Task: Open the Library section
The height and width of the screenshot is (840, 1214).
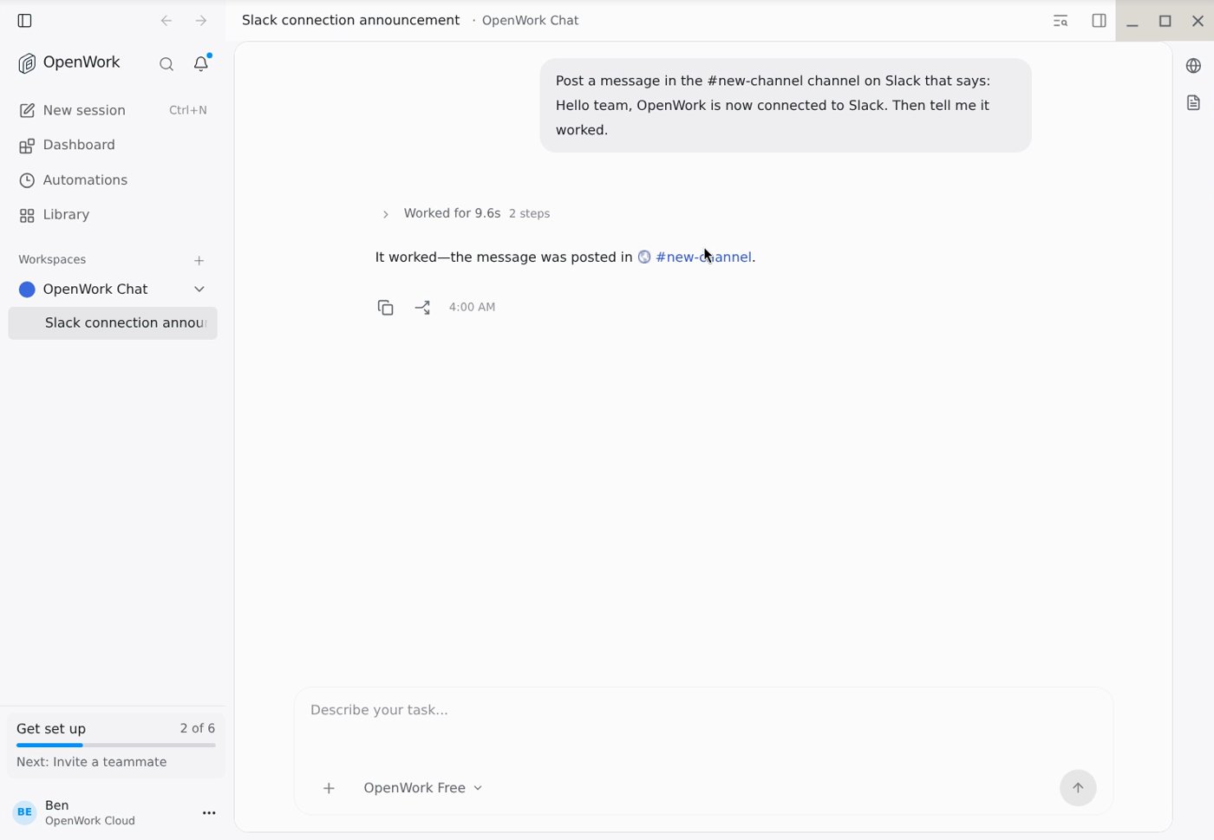Action: coord(113,215)
